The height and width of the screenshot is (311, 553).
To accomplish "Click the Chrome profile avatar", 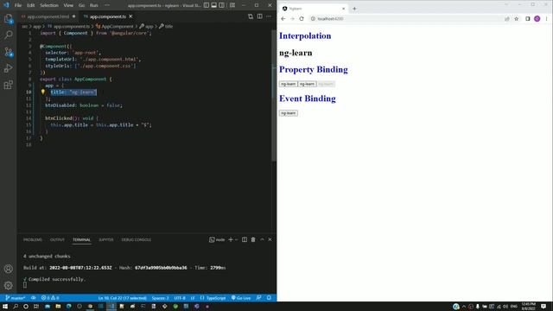I will [537, 19].
